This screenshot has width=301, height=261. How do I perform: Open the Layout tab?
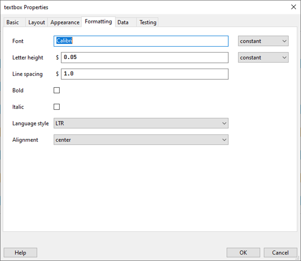(x=36, y=22)
